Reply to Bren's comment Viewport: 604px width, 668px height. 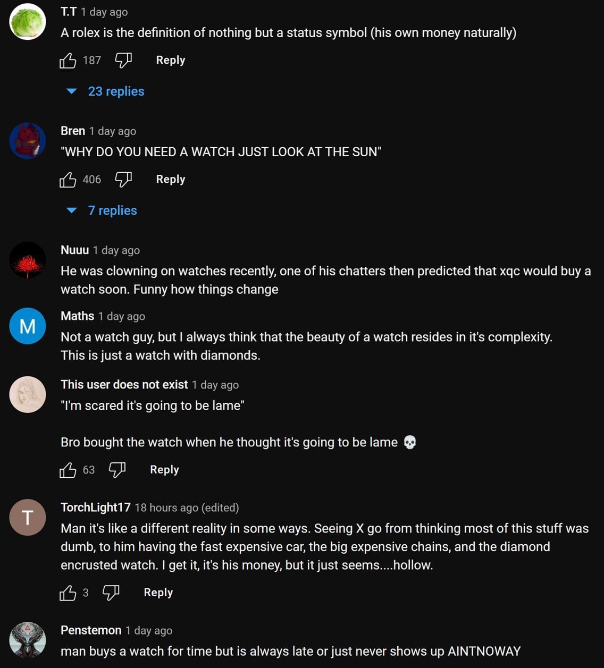[x=171, y=179]
